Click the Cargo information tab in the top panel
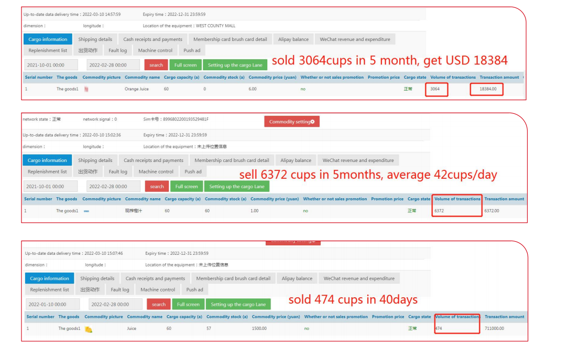The width and height of the screenshot is (568, 356). (48, 39)
